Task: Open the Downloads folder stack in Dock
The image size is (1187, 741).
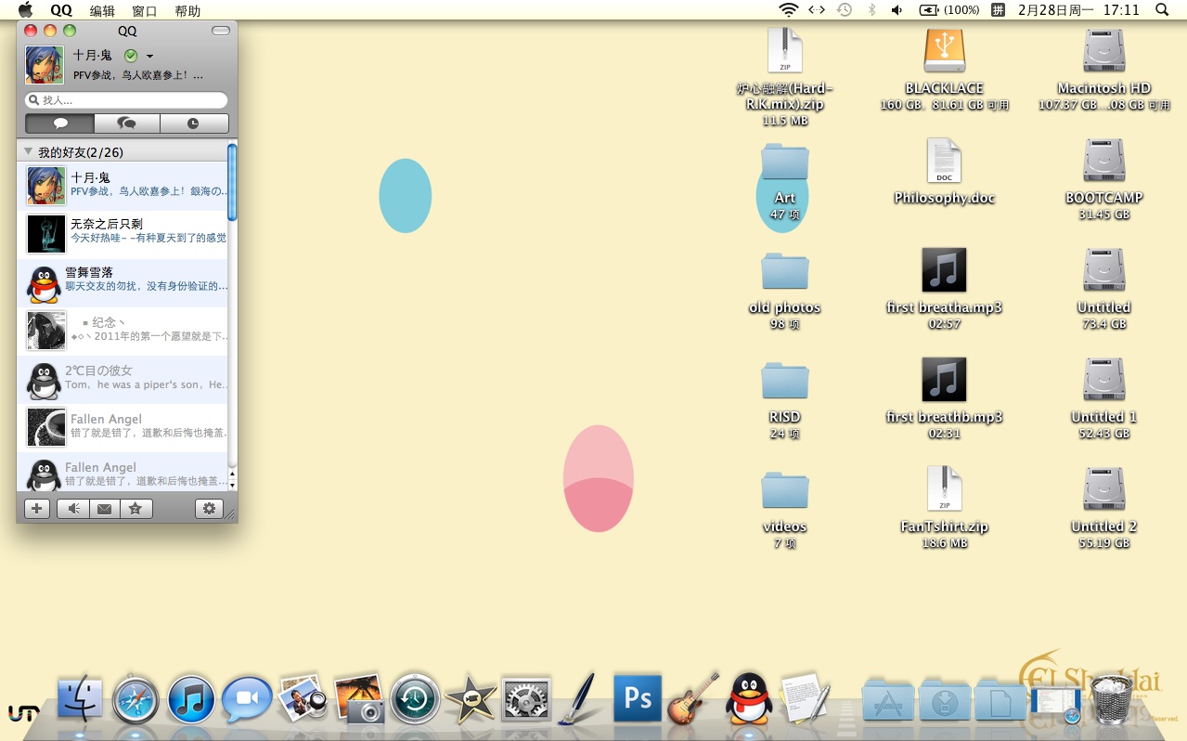Action: coord(944,699)
